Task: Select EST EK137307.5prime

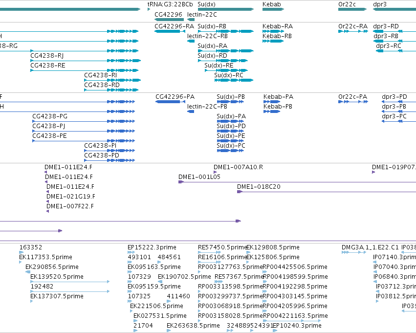Action: pos(32,301)
